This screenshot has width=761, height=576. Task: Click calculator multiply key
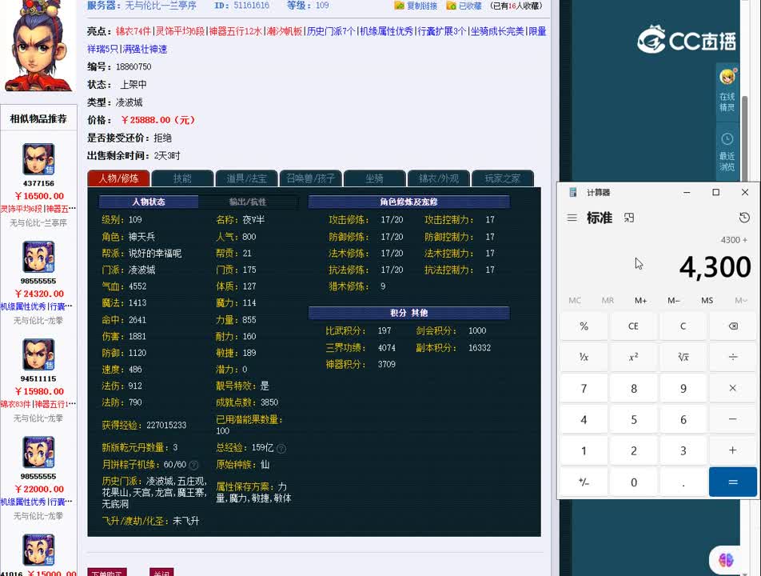point(733,388)
